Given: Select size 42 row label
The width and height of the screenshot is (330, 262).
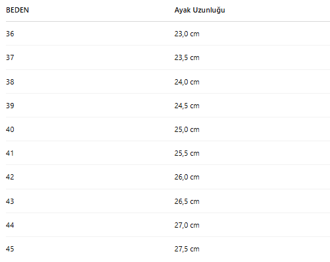Looking at the screenshot, I should pos(10,177).
